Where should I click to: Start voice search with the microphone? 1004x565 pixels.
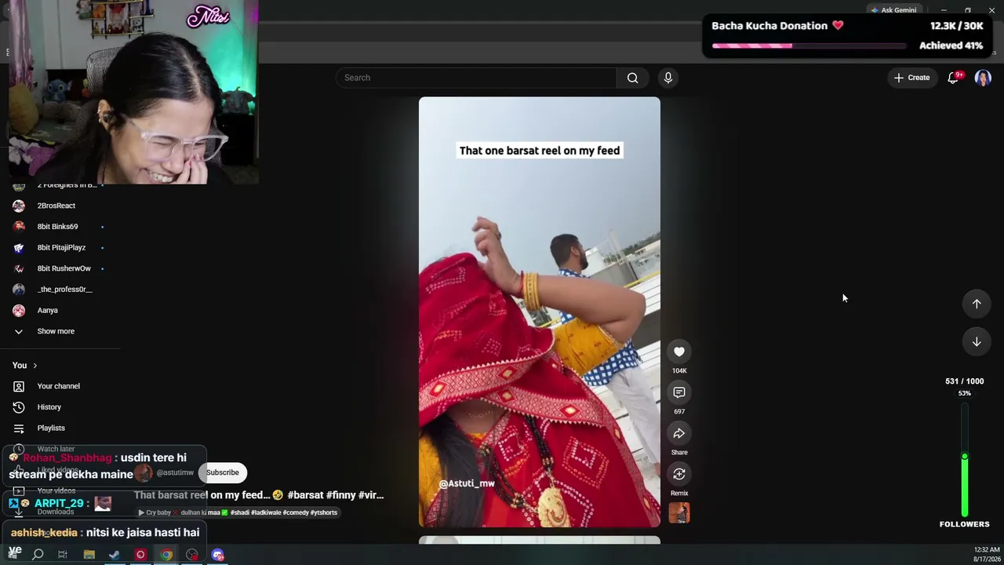[668, 78]
